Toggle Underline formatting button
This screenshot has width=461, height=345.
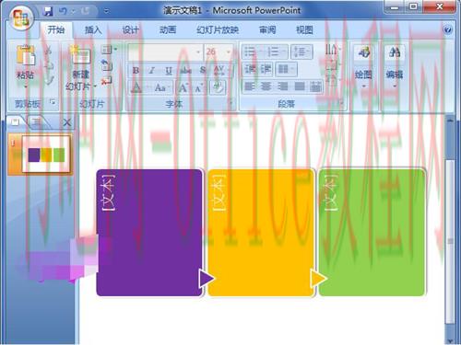[169, 71]
